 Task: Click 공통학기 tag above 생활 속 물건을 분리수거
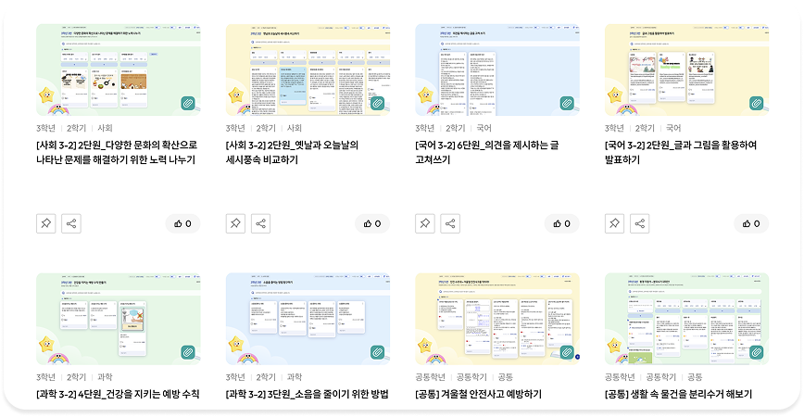[661, 377]
